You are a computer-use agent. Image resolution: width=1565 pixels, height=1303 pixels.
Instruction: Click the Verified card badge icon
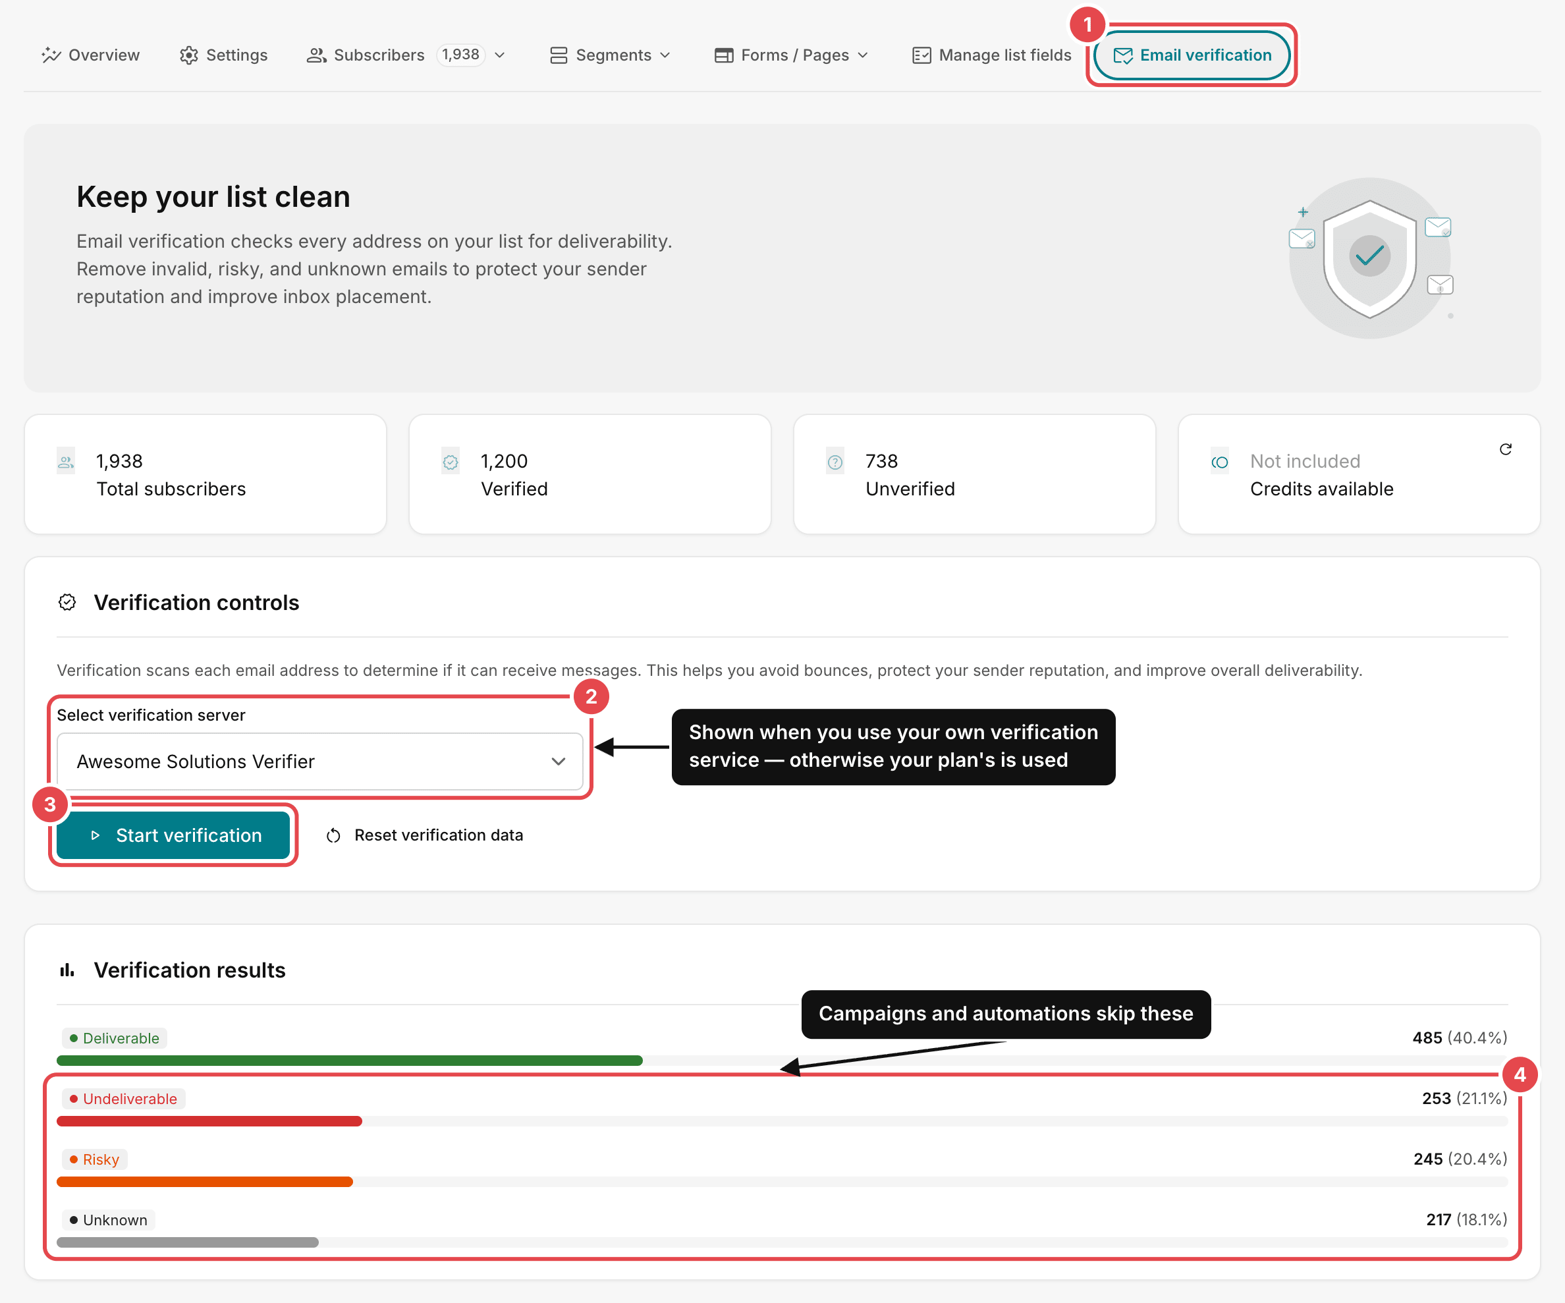(x=451, y=462)
